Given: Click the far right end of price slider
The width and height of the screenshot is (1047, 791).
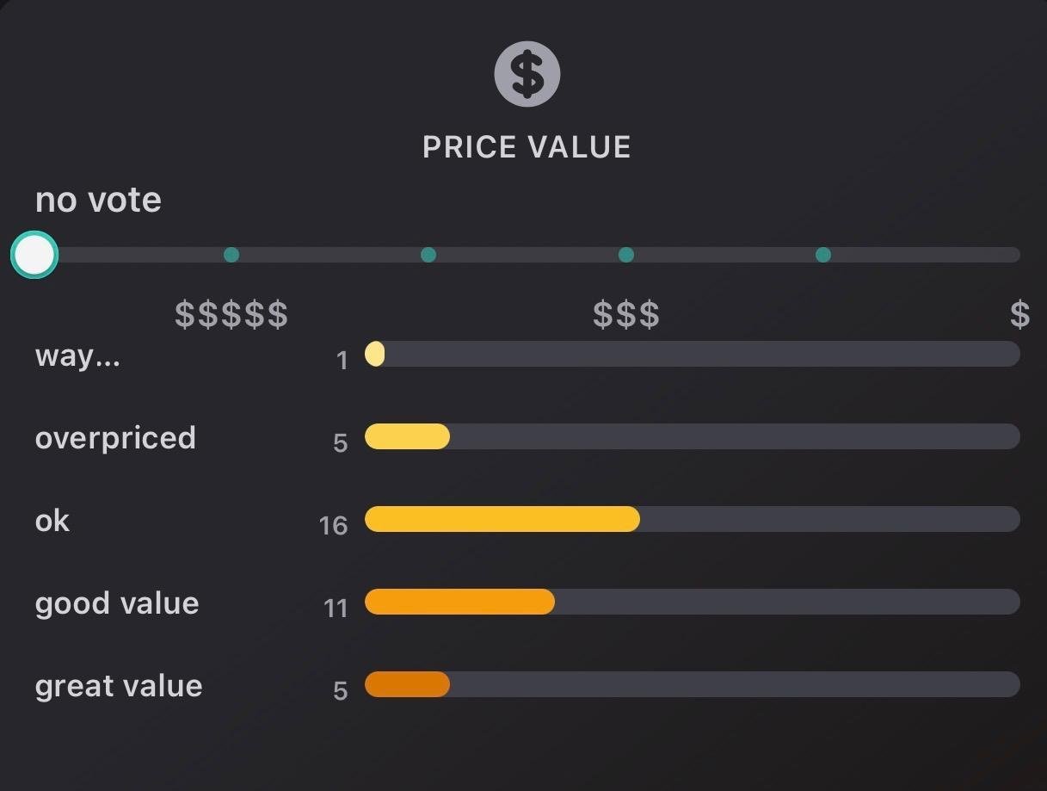Looking at the screenshot, I should pos(1013,255).
